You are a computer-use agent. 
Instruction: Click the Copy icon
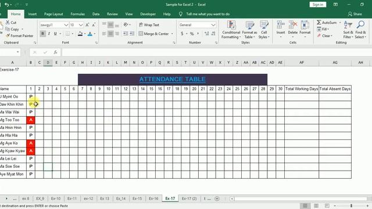tap(8, 29)
